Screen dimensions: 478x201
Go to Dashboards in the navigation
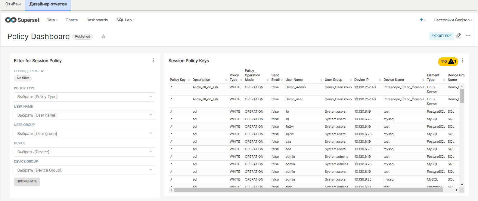coord(97,20)
